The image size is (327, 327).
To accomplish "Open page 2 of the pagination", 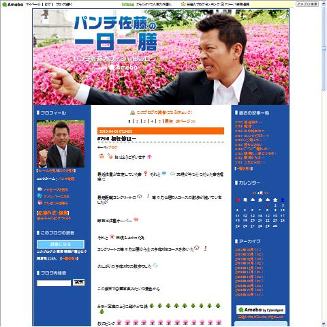I will (137, 121).
